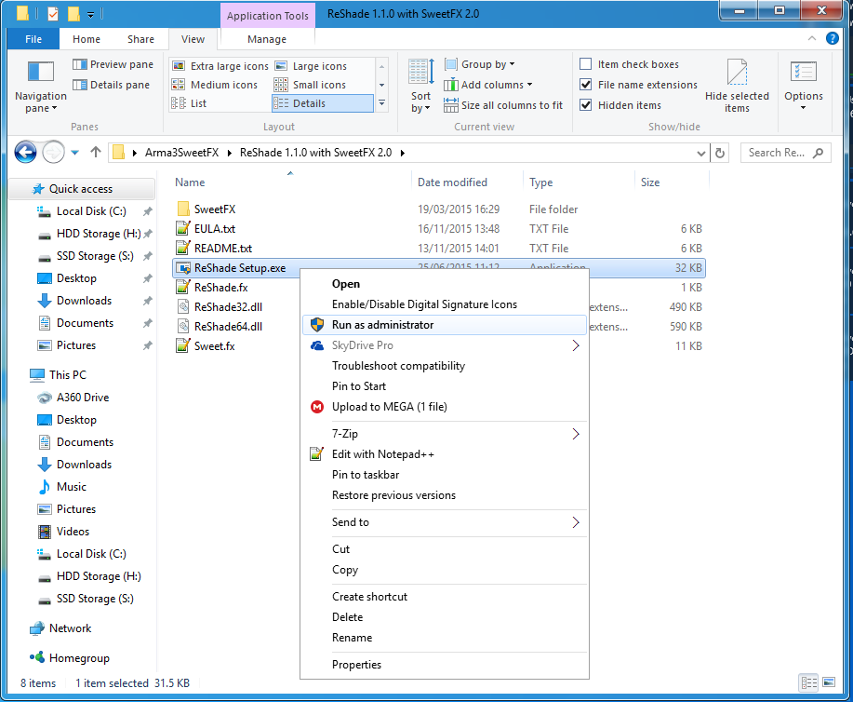This screenshot has width=853, height=702.
Task: Click Pin to taskbar
Action: [x=444, y=475]
